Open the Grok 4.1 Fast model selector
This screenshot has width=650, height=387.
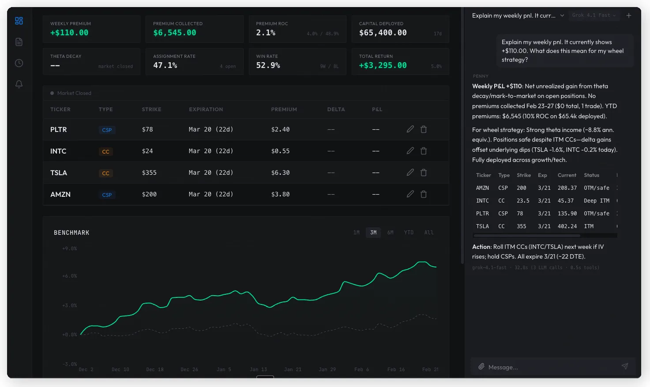tap(594, 15)
